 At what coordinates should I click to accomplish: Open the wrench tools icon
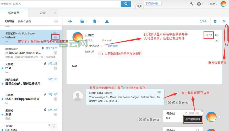click(x=192, y=4)
